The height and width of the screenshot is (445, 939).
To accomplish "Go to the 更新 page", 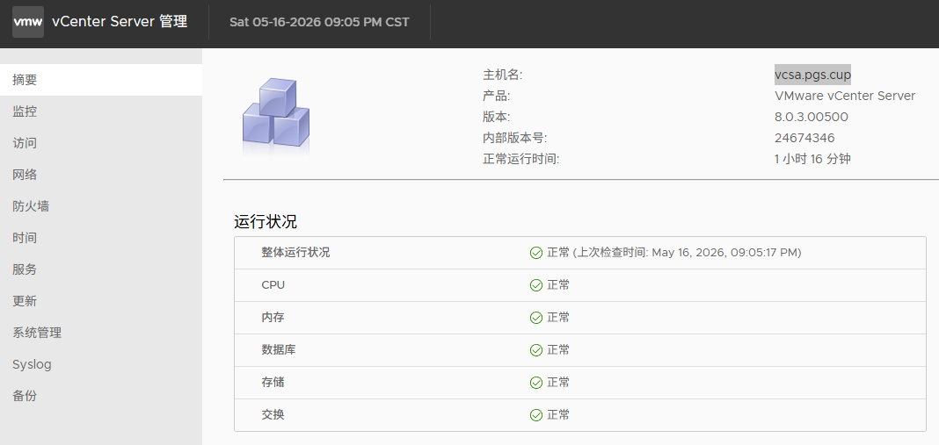I will coord(100,301).
